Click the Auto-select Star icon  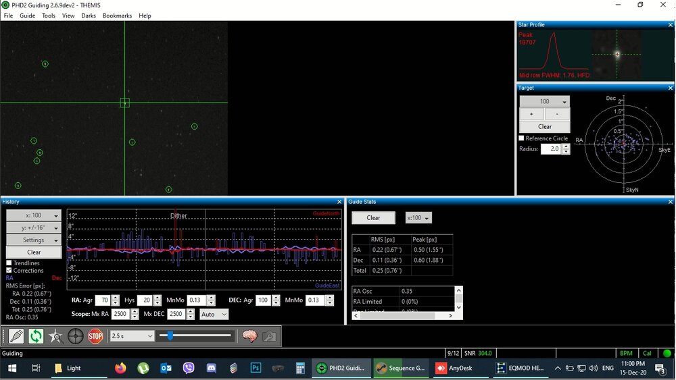[55, 335]
